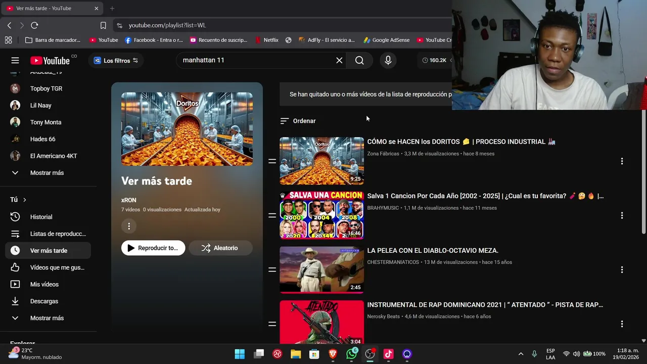
Task: Open the Barra de marcadores bookmarks folder
Action: point(53,40)
